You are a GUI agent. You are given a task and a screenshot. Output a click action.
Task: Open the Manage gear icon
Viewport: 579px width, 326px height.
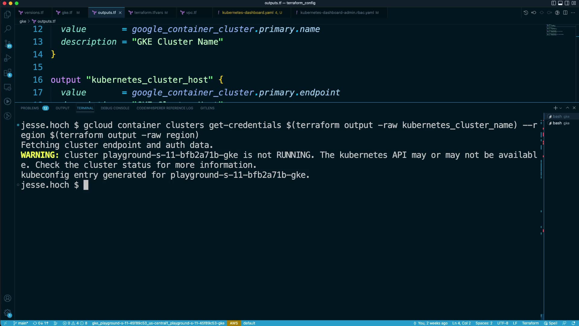pyautogui.click(x=8, y=313)
